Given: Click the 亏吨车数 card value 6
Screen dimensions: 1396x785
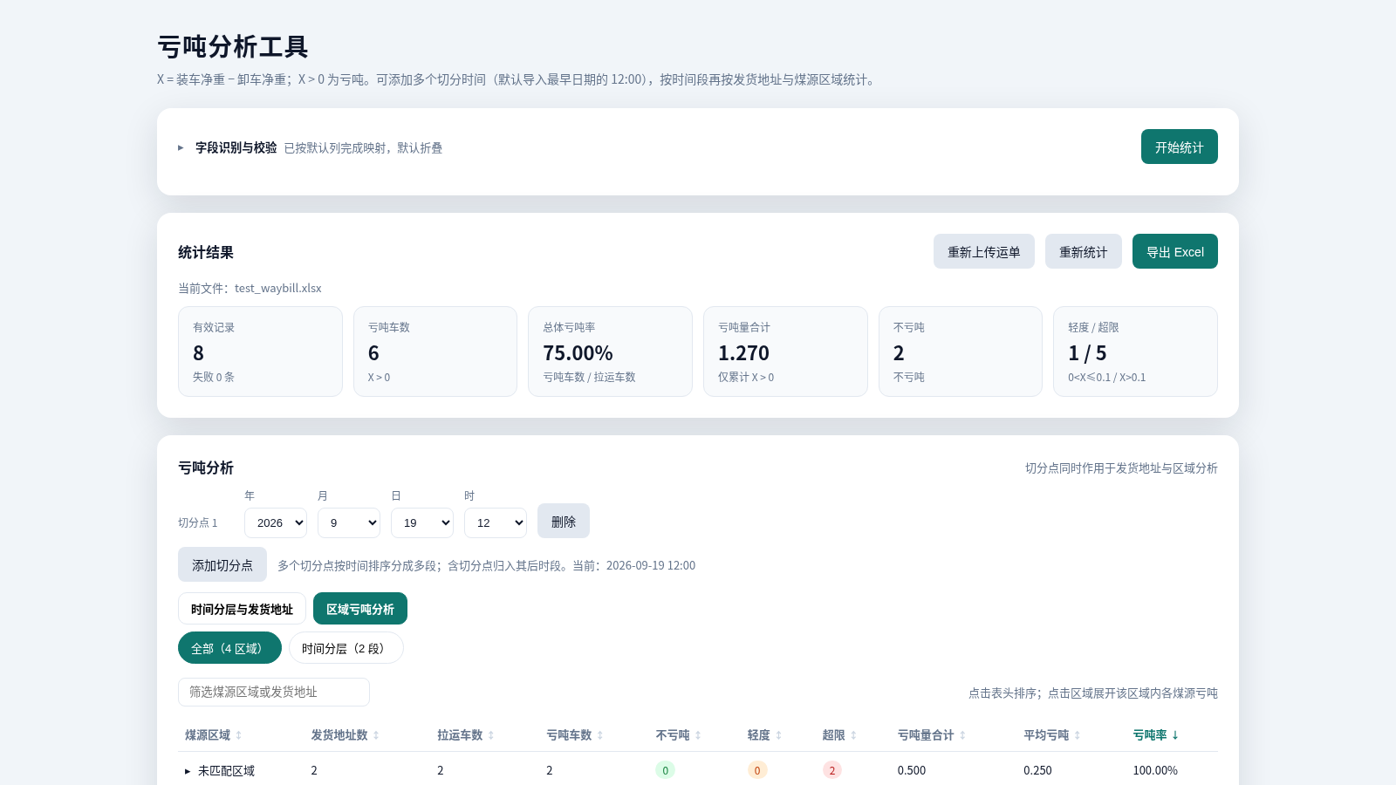Looking at the screenshot, I should point(373,353).
